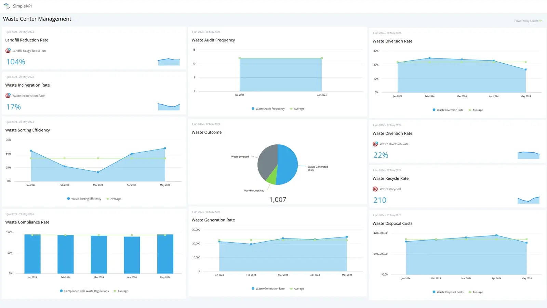547x308 pixels.
Task: Select the target icon next to Waste Diversion Rate
Action: [375, 144]
